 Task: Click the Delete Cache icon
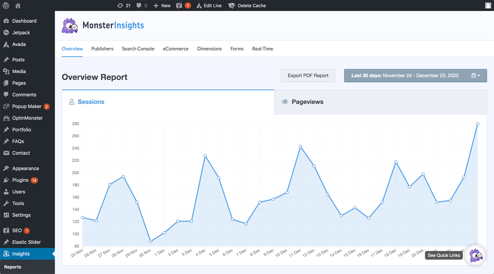point(232,6)
